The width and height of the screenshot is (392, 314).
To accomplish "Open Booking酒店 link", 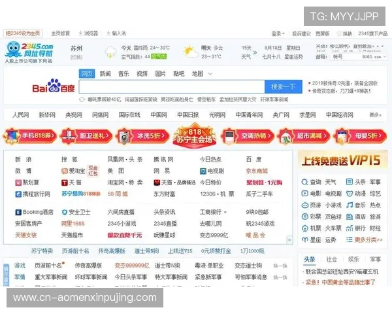I will [34, 212].
